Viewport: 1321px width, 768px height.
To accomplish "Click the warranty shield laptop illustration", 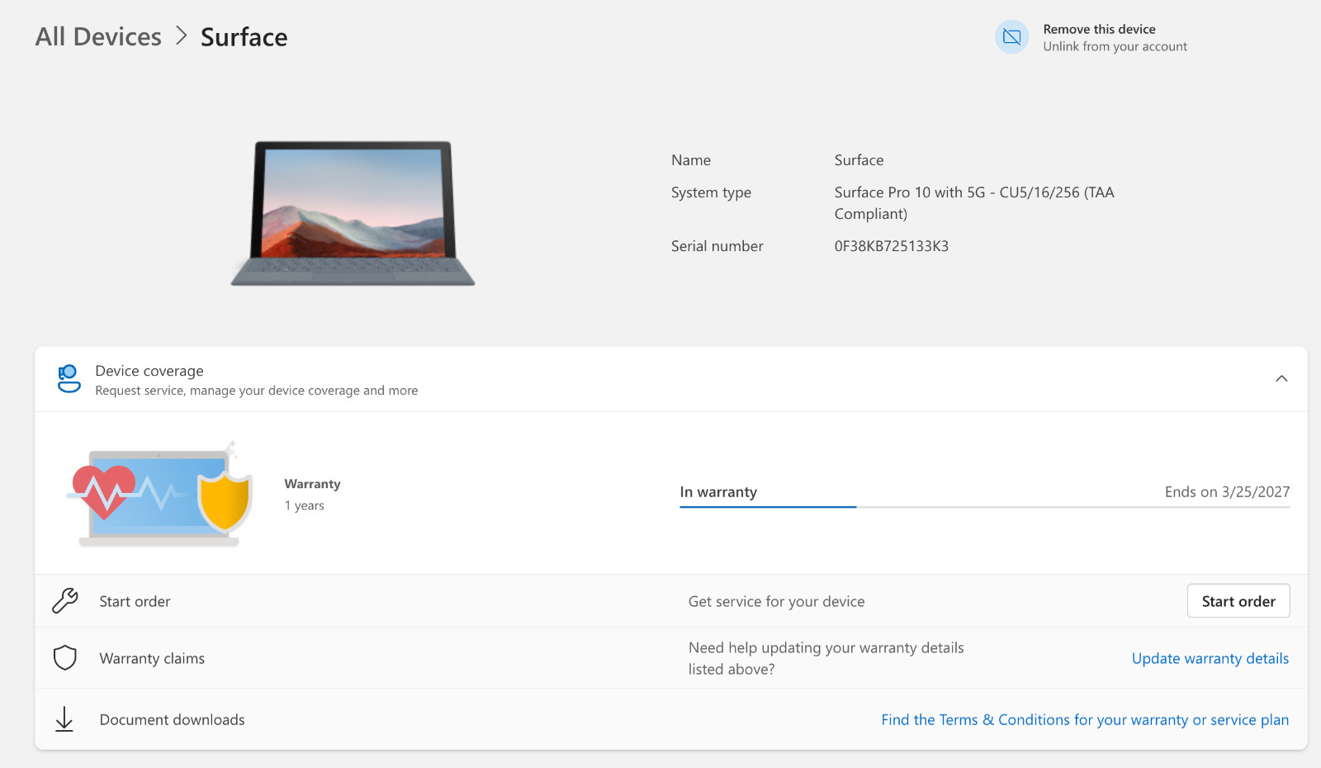I will pyautogui.click(x=160, y=494).
